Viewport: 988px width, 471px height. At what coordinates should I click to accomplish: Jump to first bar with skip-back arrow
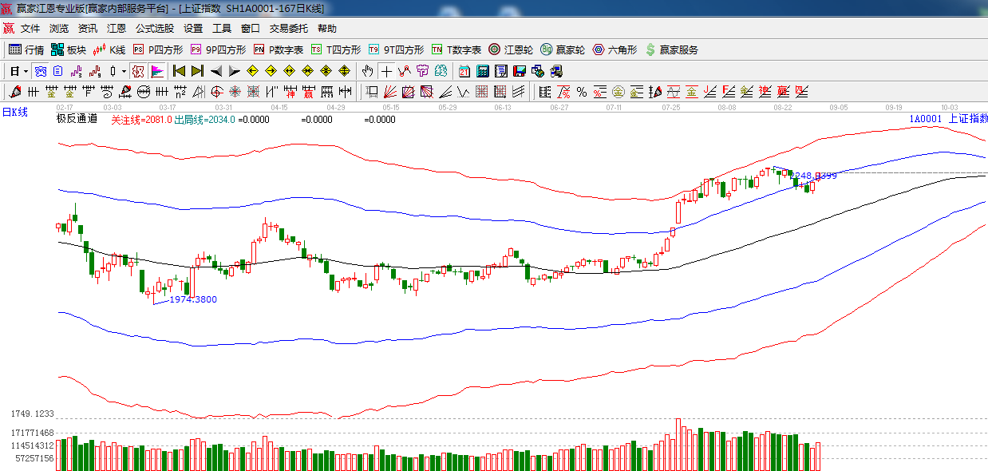pyautogui.click(x=179, y=71)
